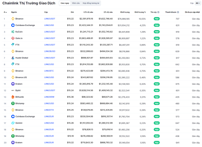This screenshot has height=147, width=202.
Task: Click the Bitstamp logo in row 19
Action: click(13, 136)
